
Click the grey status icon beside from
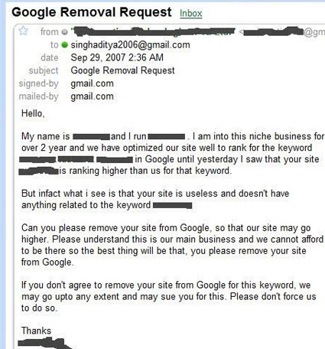tap(65, 32)
